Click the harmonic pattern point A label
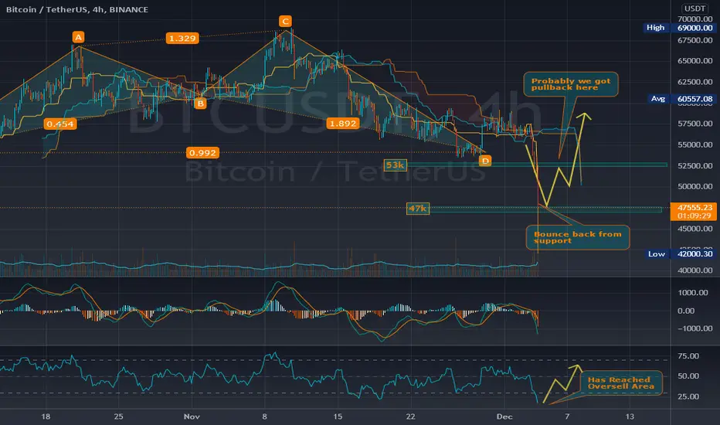The image size is (720, 425). tap(78, 37)
